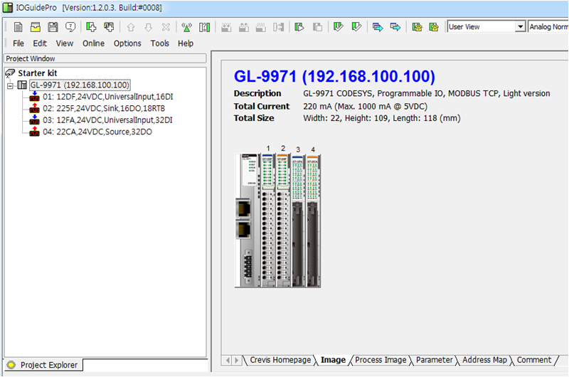Click the right tab-scroll arrow
Viewport: 569px width, 377px height.
pyautogui.click(x=237, y=361)
